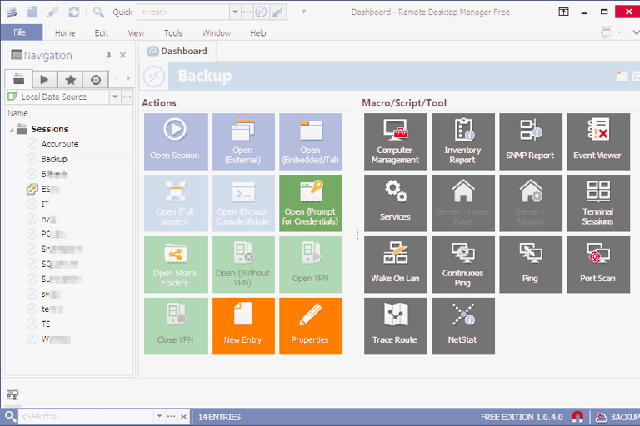Screen dimensions: 640x426
Task: Select the Backup session entry
Action: pyautogui.click(x=54, y=159)
